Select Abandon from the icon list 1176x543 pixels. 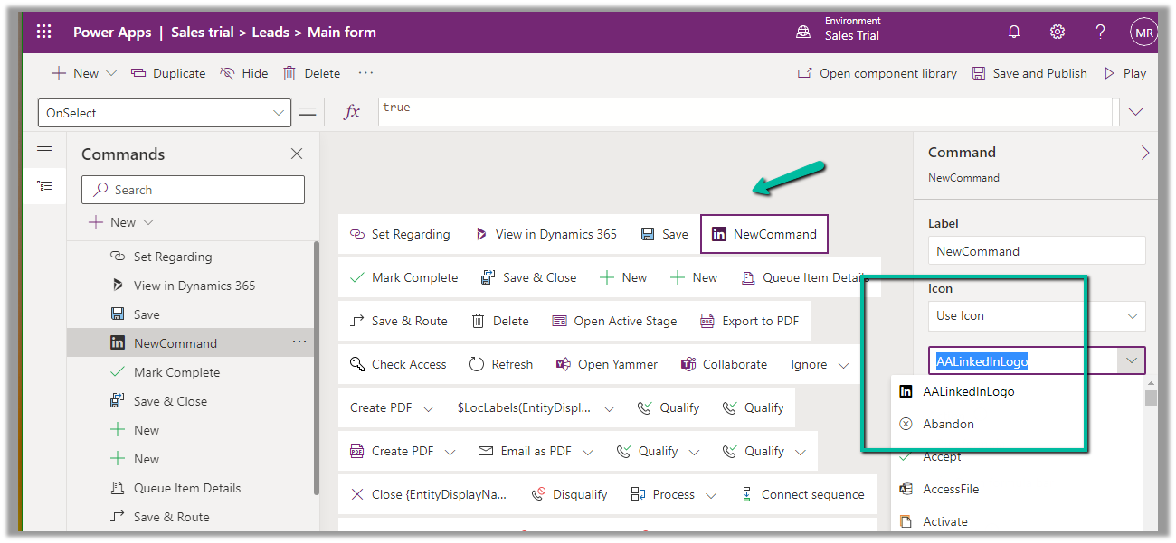pos(948,424)
